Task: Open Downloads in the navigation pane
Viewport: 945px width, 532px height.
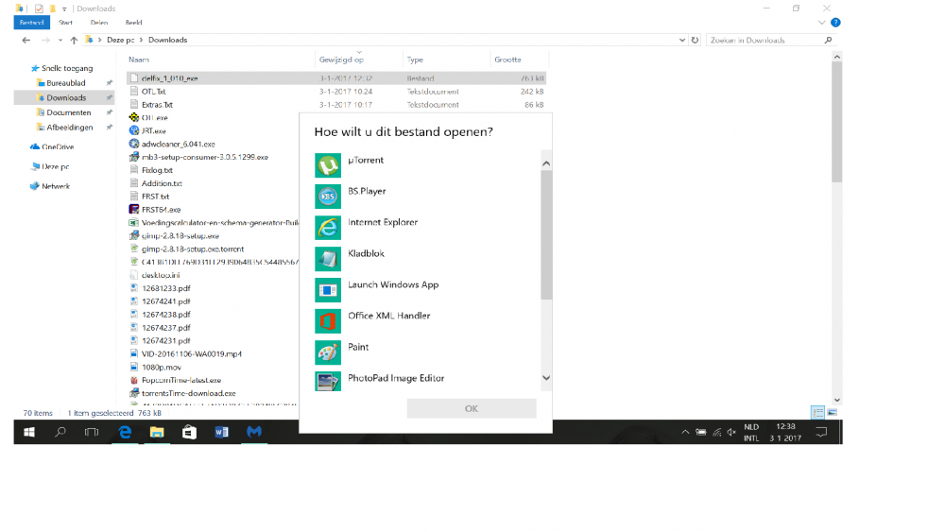Action: click(x=66, y=97)
